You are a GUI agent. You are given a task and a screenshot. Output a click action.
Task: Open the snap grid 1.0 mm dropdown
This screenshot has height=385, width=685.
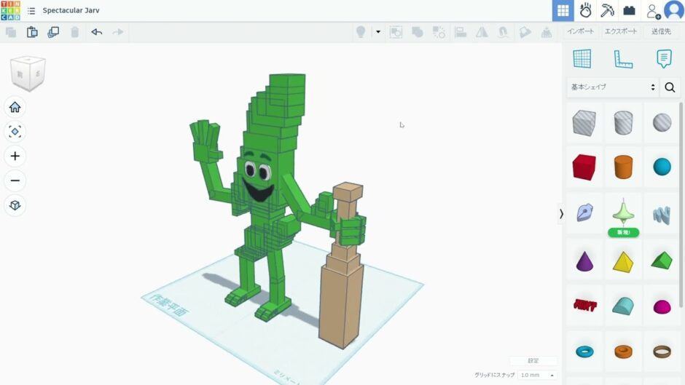[537, 375]
